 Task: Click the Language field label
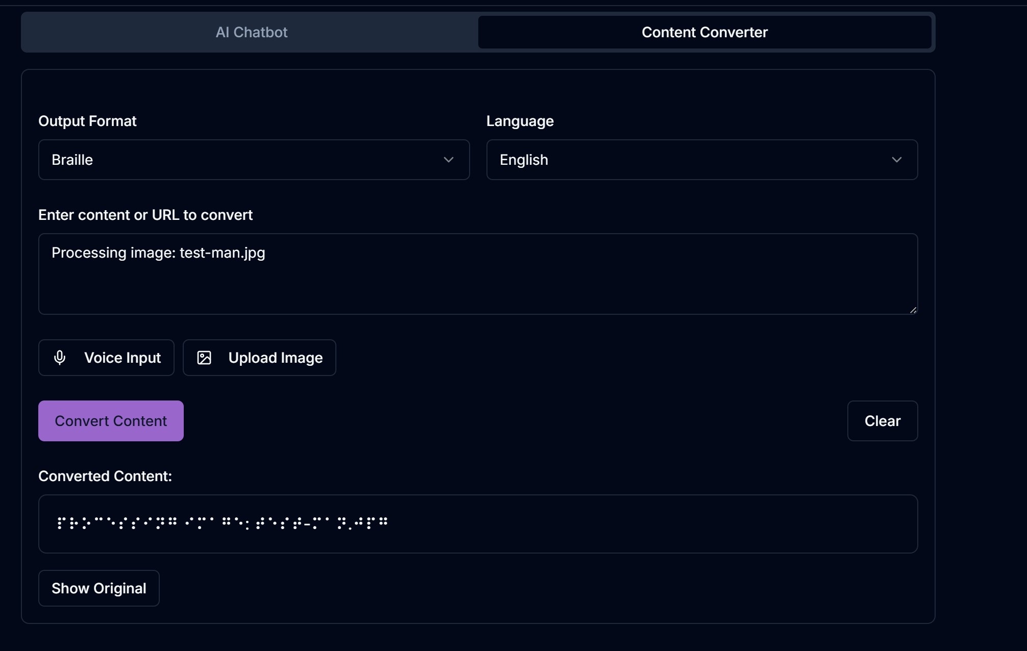520,121
